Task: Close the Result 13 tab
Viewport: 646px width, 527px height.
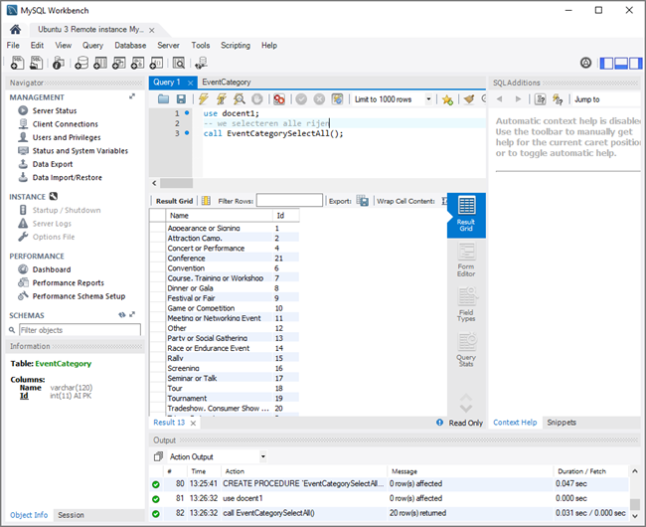Action: coord(193,424)
